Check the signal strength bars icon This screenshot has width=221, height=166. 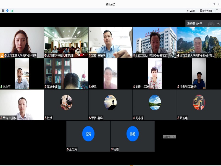(x=12, y=11)
